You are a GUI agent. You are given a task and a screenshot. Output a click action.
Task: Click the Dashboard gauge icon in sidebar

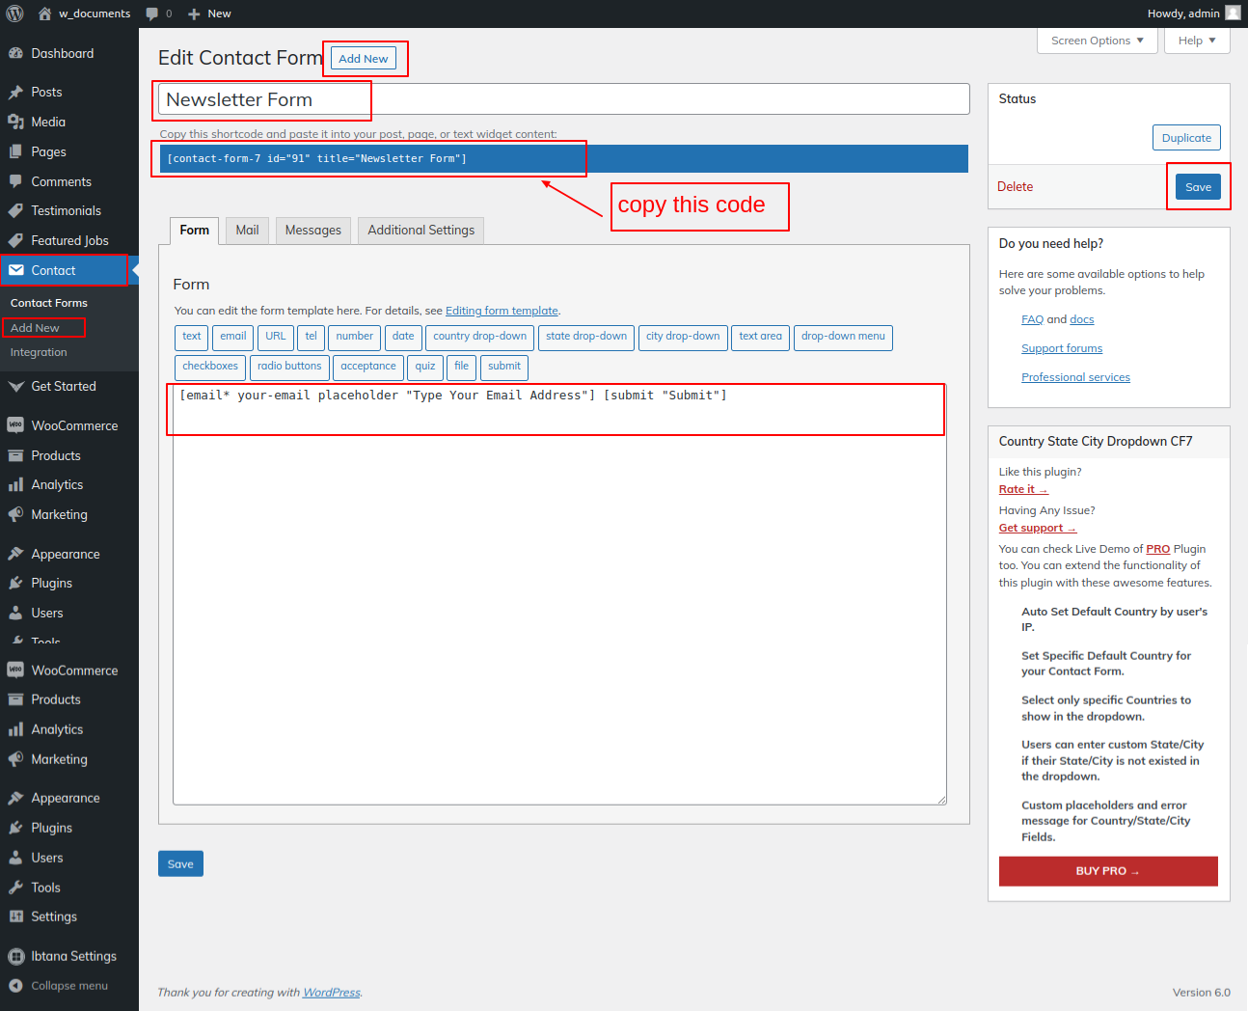pyautogui.click(x=15, y=54)
